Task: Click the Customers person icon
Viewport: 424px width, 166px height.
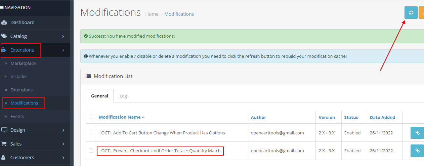Action: tap(4, 158)
